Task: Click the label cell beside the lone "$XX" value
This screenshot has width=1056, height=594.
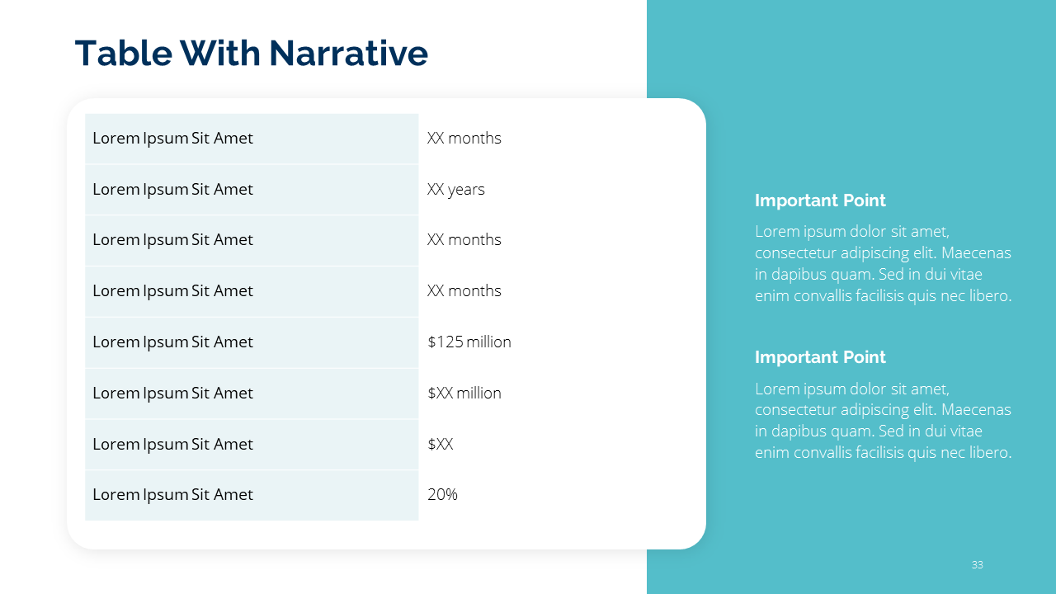Action: coord(173,445)
